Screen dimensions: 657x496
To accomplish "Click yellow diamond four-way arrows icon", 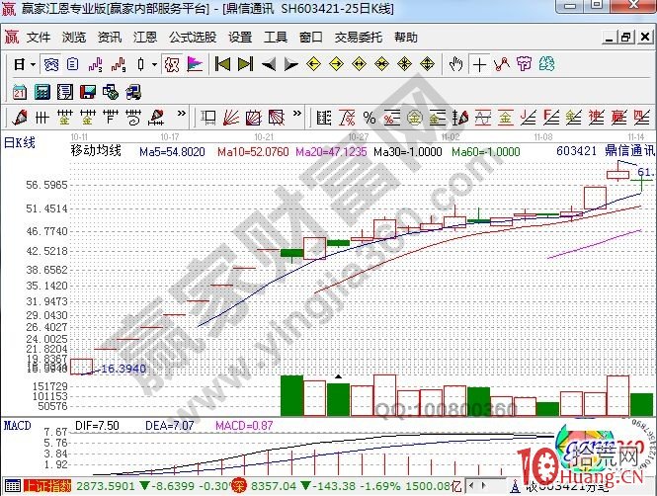I will tap(404, 64).
